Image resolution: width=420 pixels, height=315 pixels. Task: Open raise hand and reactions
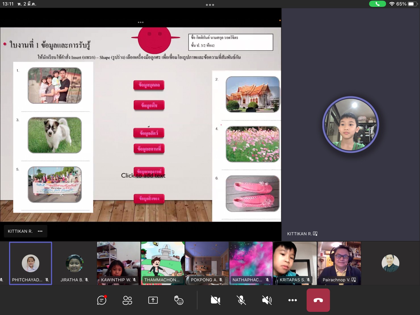[179, 300]
